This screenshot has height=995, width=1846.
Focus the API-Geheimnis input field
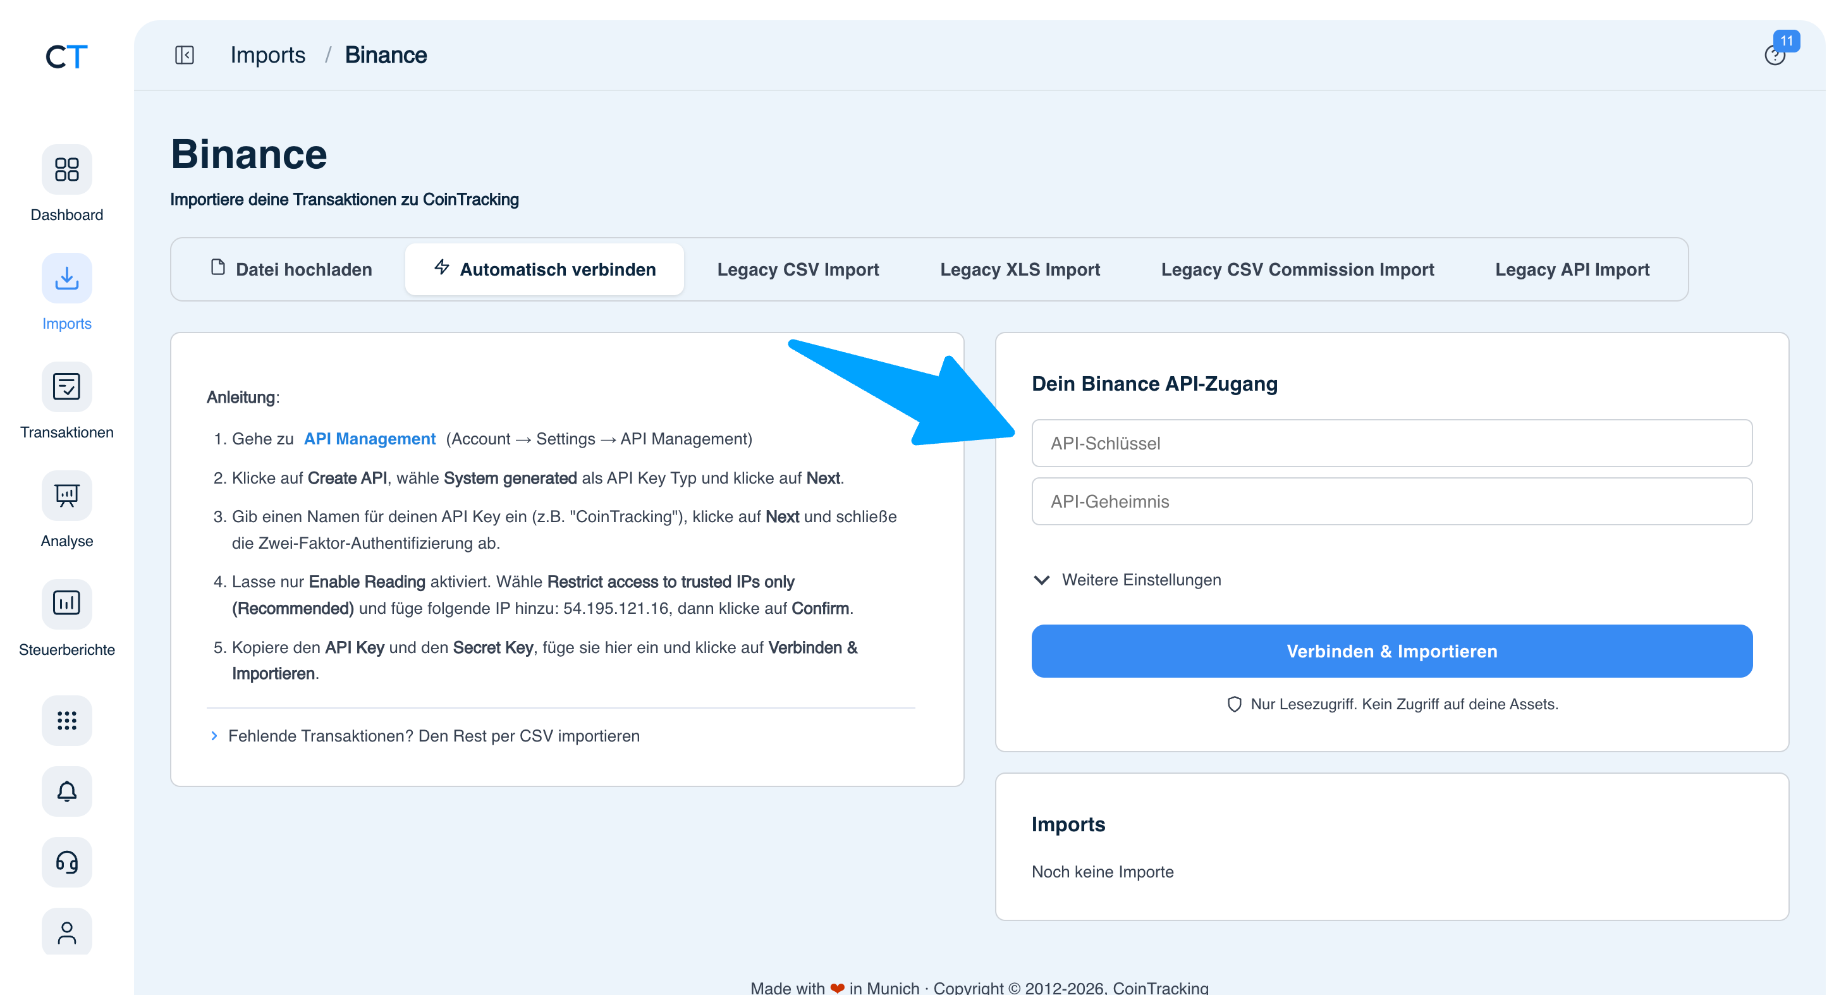[1391, 501]
